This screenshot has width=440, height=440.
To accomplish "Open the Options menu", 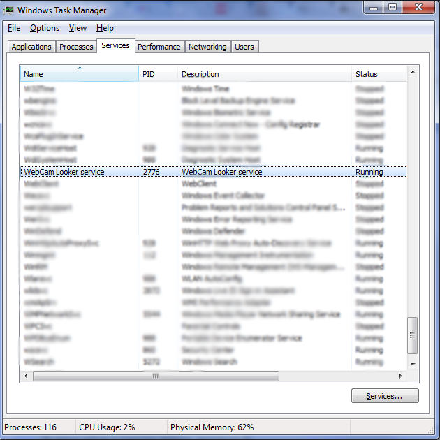I will 45,28.
